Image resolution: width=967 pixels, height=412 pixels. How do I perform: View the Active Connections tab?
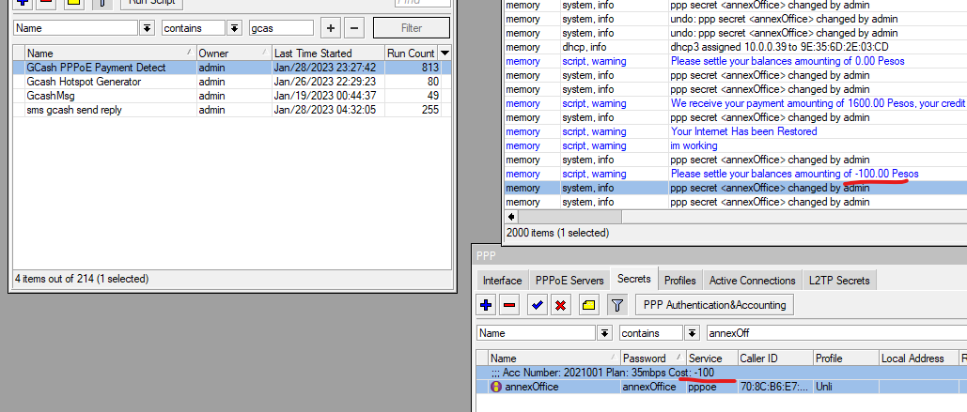[753, 281]
